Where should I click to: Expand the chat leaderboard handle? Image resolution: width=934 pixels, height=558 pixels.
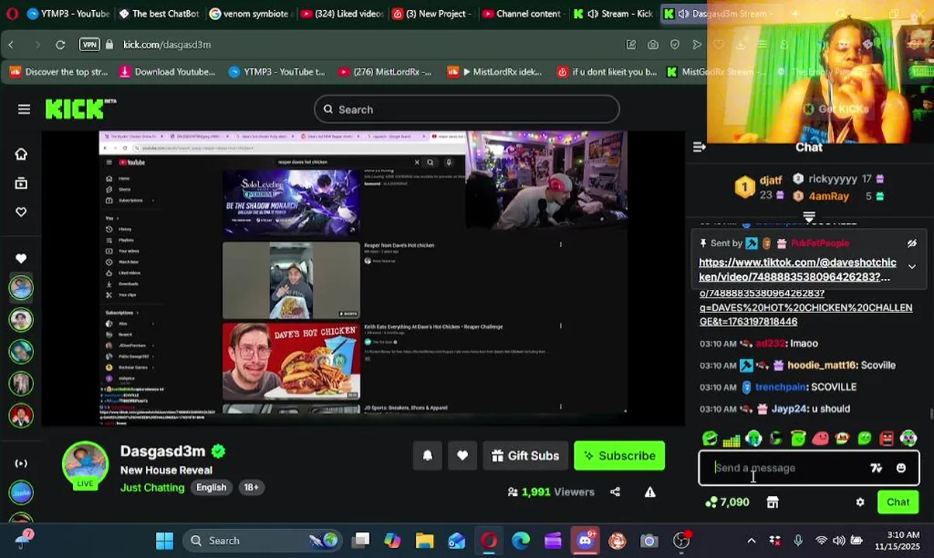click(x=809, y=216)
